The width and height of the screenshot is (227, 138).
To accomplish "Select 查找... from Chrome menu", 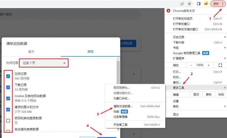I will [196, 82].
